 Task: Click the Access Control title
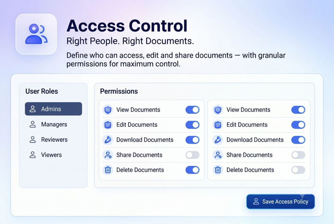coord(127,26)
